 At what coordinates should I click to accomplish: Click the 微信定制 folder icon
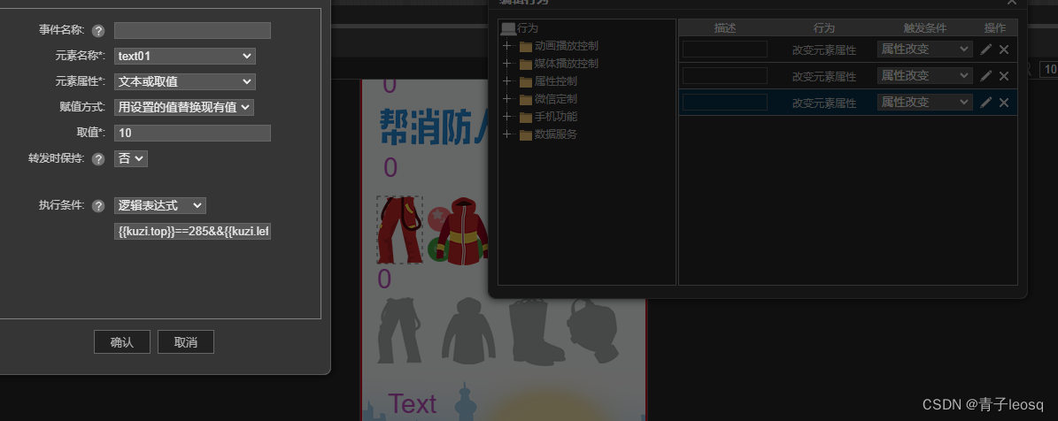[526, 100]
